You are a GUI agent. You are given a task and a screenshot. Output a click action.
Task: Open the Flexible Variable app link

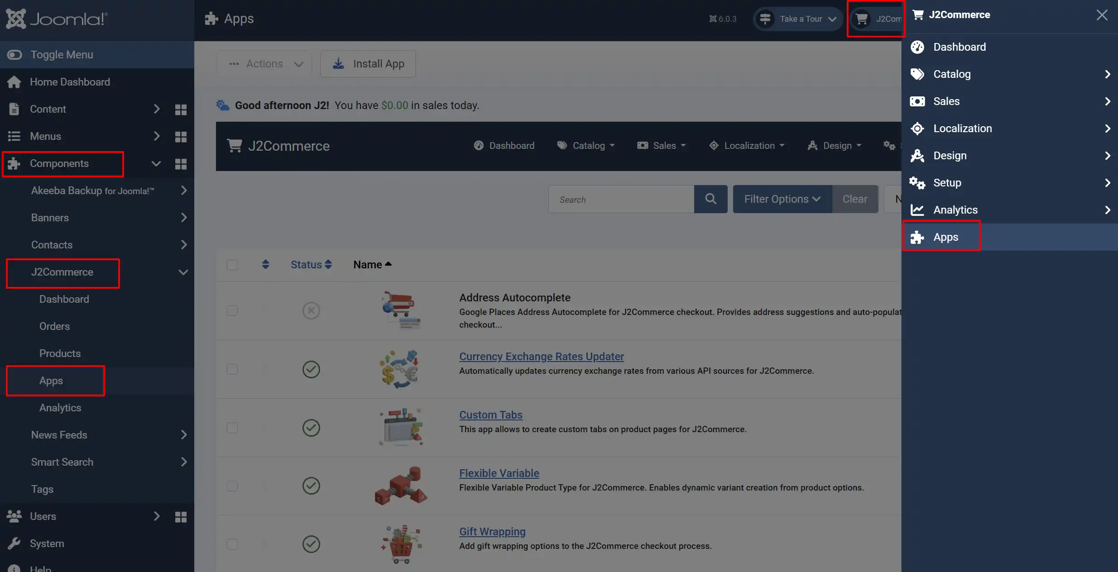tap(499, 473)
